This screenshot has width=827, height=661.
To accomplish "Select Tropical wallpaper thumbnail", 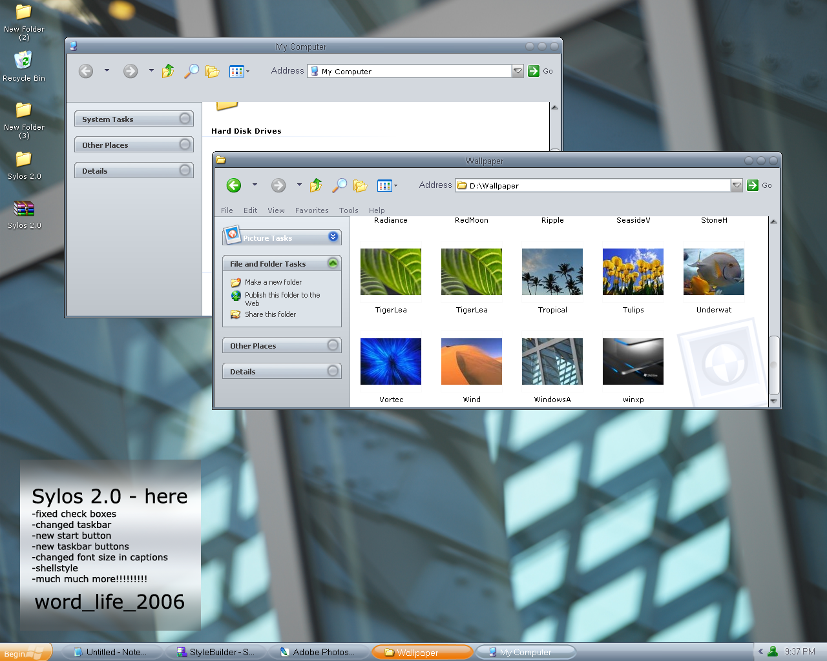I will pyautogui.click(x=552, y=272).
